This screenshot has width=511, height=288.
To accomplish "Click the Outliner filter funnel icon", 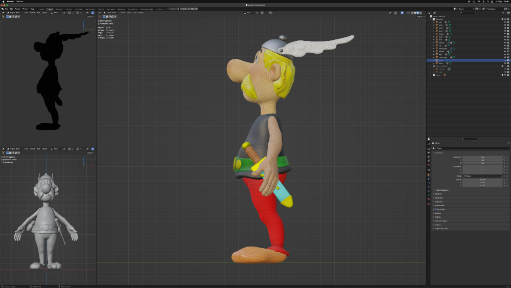I will [503, 13].
